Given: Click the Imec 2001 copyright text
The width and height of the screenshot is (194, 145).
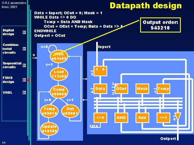Looking at the screenshot, I should pyautogui.click(x=9, y=7).
